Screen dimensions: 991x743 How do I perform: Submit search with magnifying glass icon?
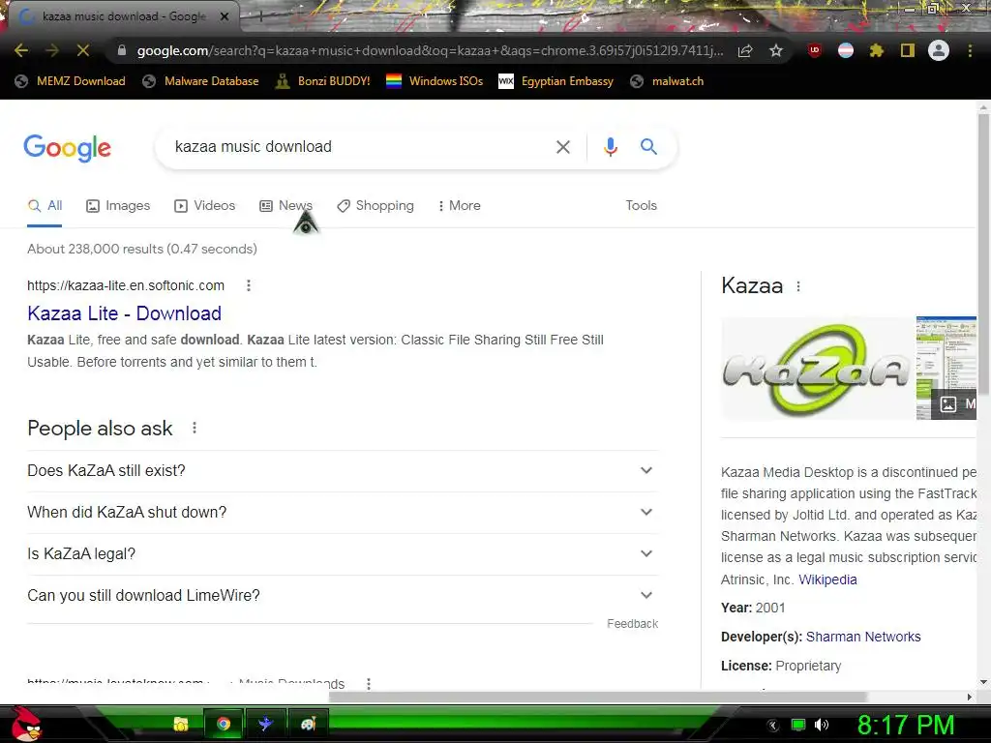[x=648, y=147]
